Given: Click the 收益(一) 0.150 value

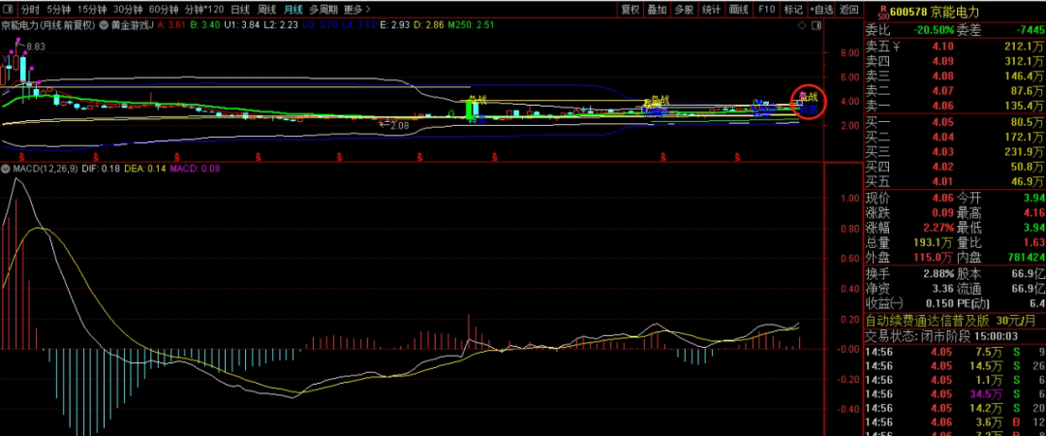Looking at the screenshot, I should point(941,304).
